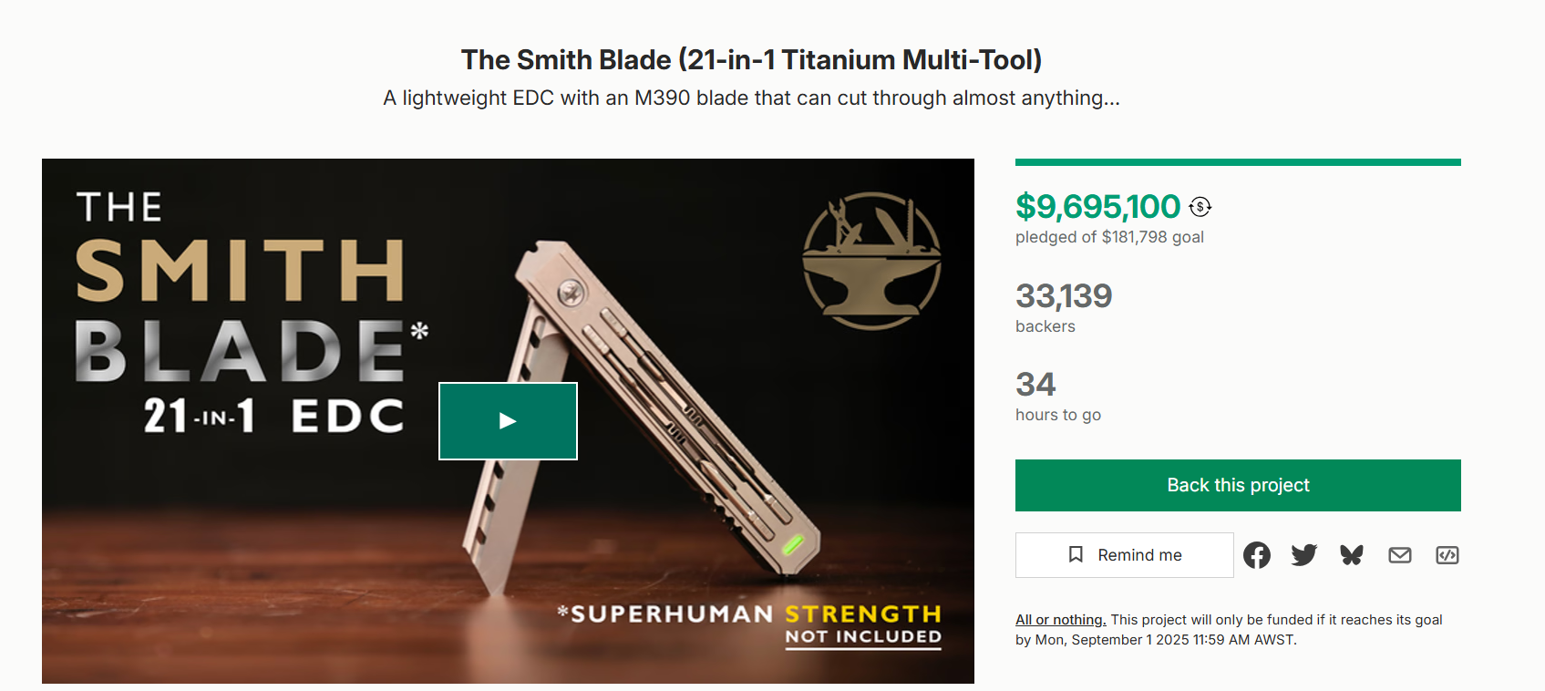
Task: Play the Smith Blade promo video
Action: pyautogui.click(x=508, y=421)
